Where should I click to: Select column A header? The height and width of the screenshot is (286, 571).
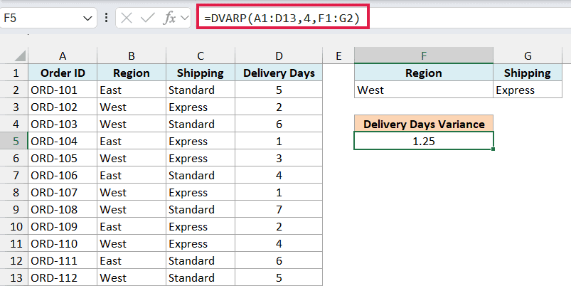[x=63, y=55]
